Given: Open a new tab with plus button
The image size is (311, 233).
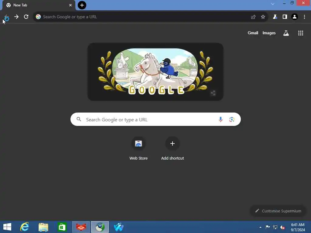Looking at the screenshot, I should click(x=82, y=5).
